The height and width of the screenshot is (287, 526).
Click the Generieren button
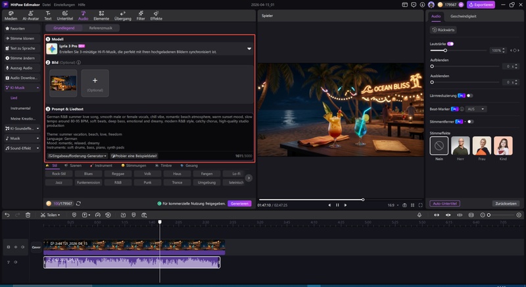pyautogui.click(x=239, y=203)
